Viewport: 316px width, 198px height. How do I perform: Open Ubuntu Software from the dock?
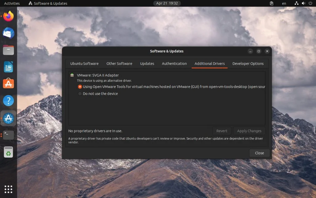click(8, 83)
